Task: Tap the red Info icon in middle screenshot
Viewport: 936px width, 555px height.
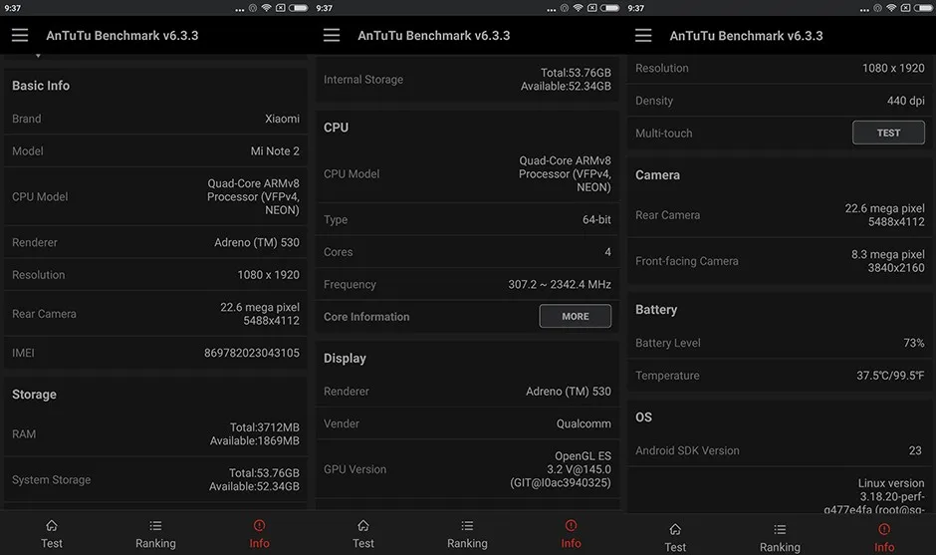Action: pos(571,526)
